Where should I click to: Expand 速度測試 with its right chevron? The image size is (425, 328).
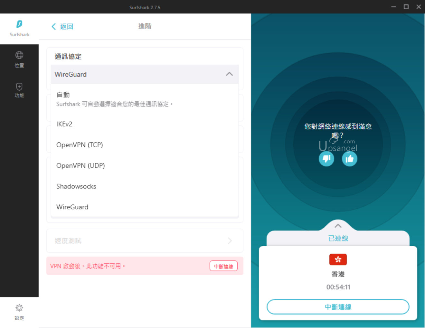coord(230,241)
